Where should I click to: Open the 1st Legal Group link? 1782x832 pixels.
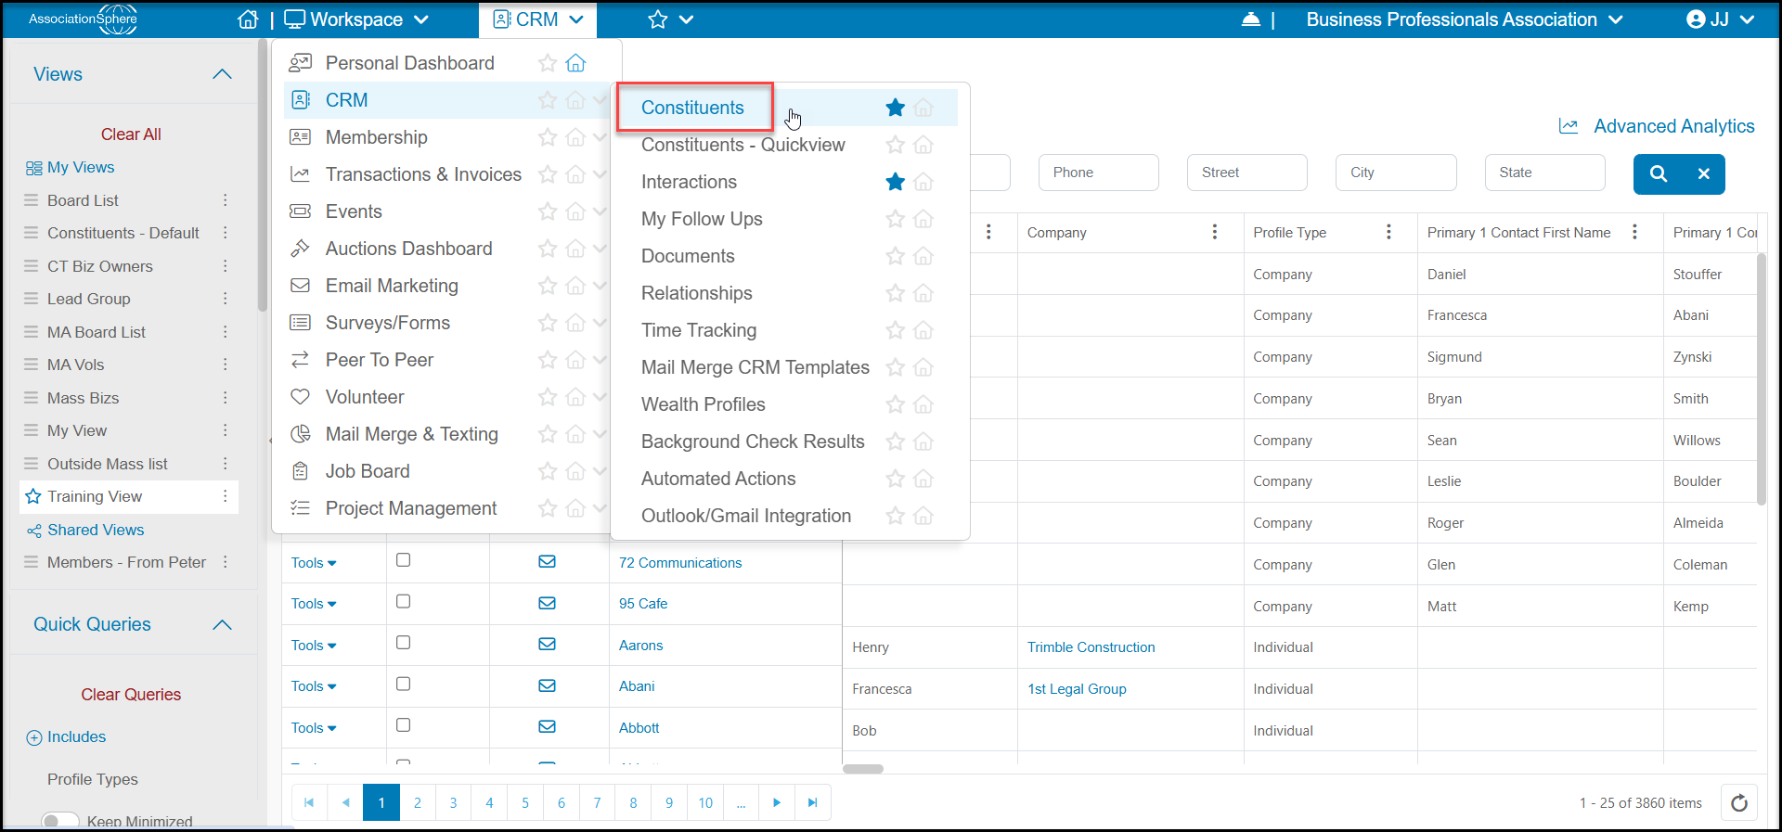(x=1077, y=689)
